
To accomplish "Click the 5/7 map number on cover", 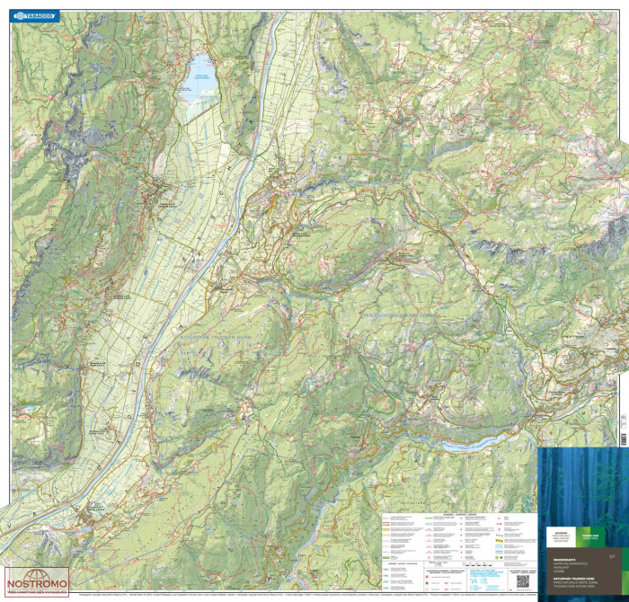I will pyautogui.click(x=614, y=555).
